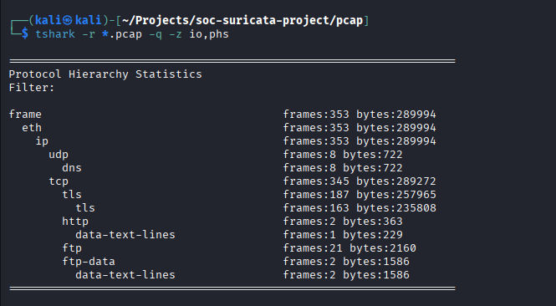The height and width of the screenshot is (306, 556).
Task: Click the 'dns' protocol row label
Action: coord(72,168)
